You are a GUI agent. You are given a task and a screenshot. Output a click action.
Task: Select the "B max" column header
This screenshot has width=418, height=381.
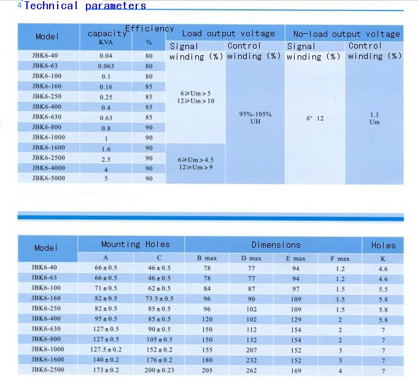(207, 258)
